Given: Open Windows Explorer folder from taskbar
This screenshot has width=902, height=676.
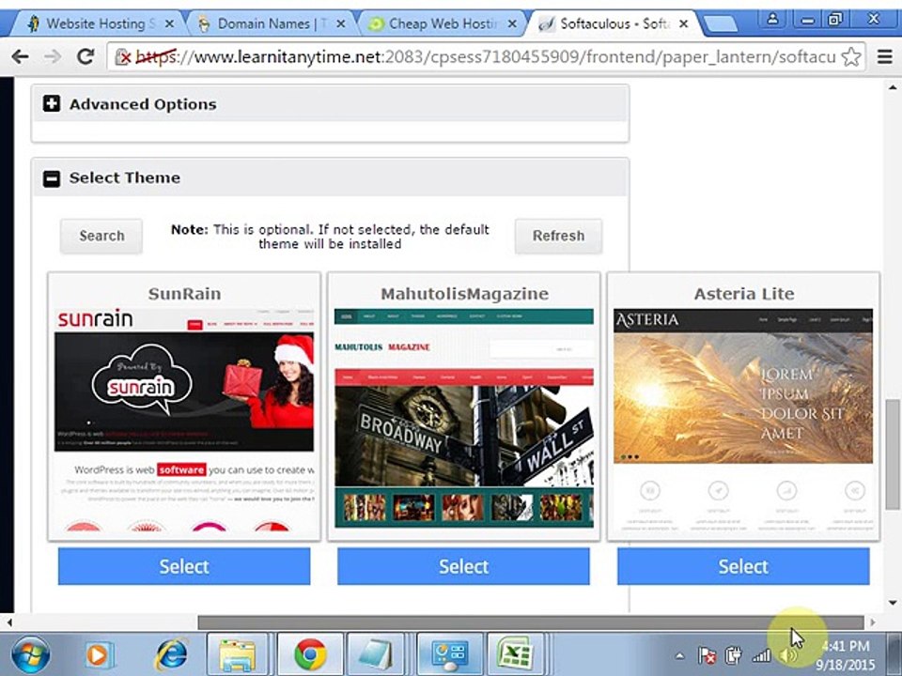Looking at the screenshot, I should pos(237,654).
